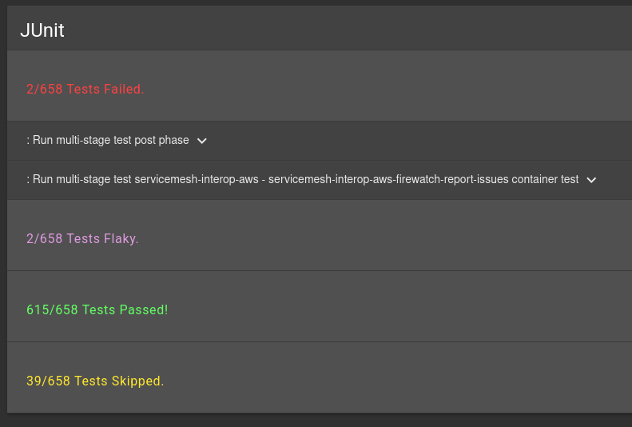Viewport: 632px width, 427px height.
Task: Click the "2/658" failed count text
Action: click(44, 89)
